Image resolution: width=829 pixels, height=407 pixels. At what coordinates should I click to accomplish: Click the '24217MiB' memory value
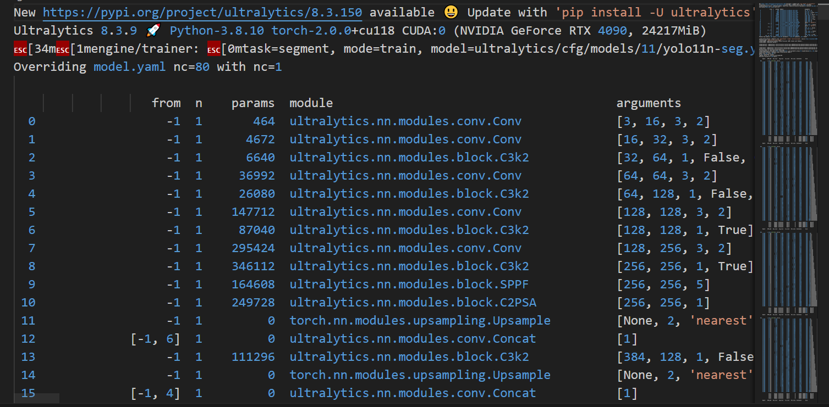[670, 31]
